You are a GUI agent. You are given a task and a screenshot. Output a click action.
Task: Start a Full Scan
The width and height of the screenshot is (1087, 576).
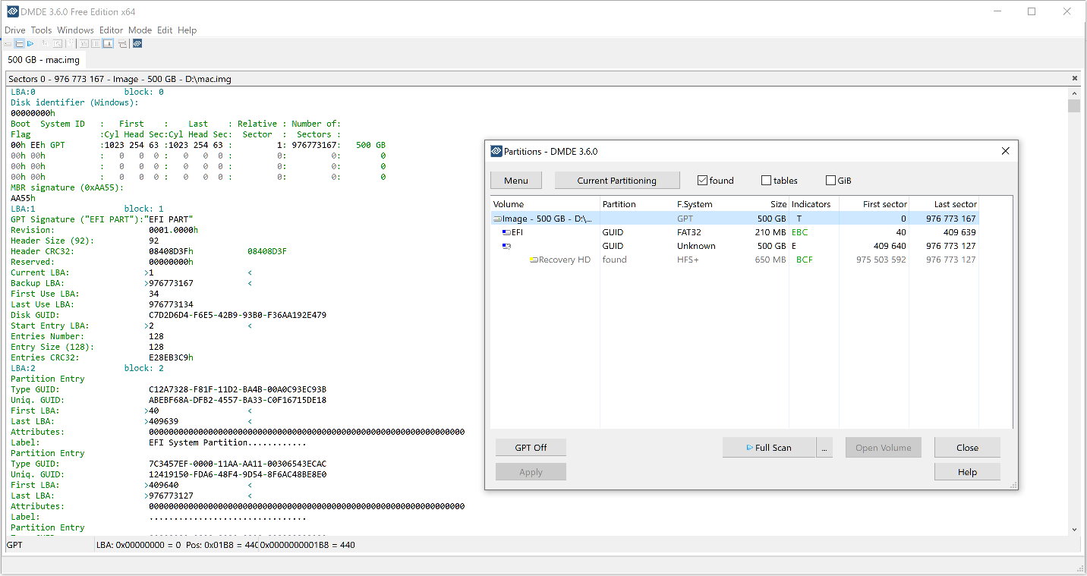(768, 448)
